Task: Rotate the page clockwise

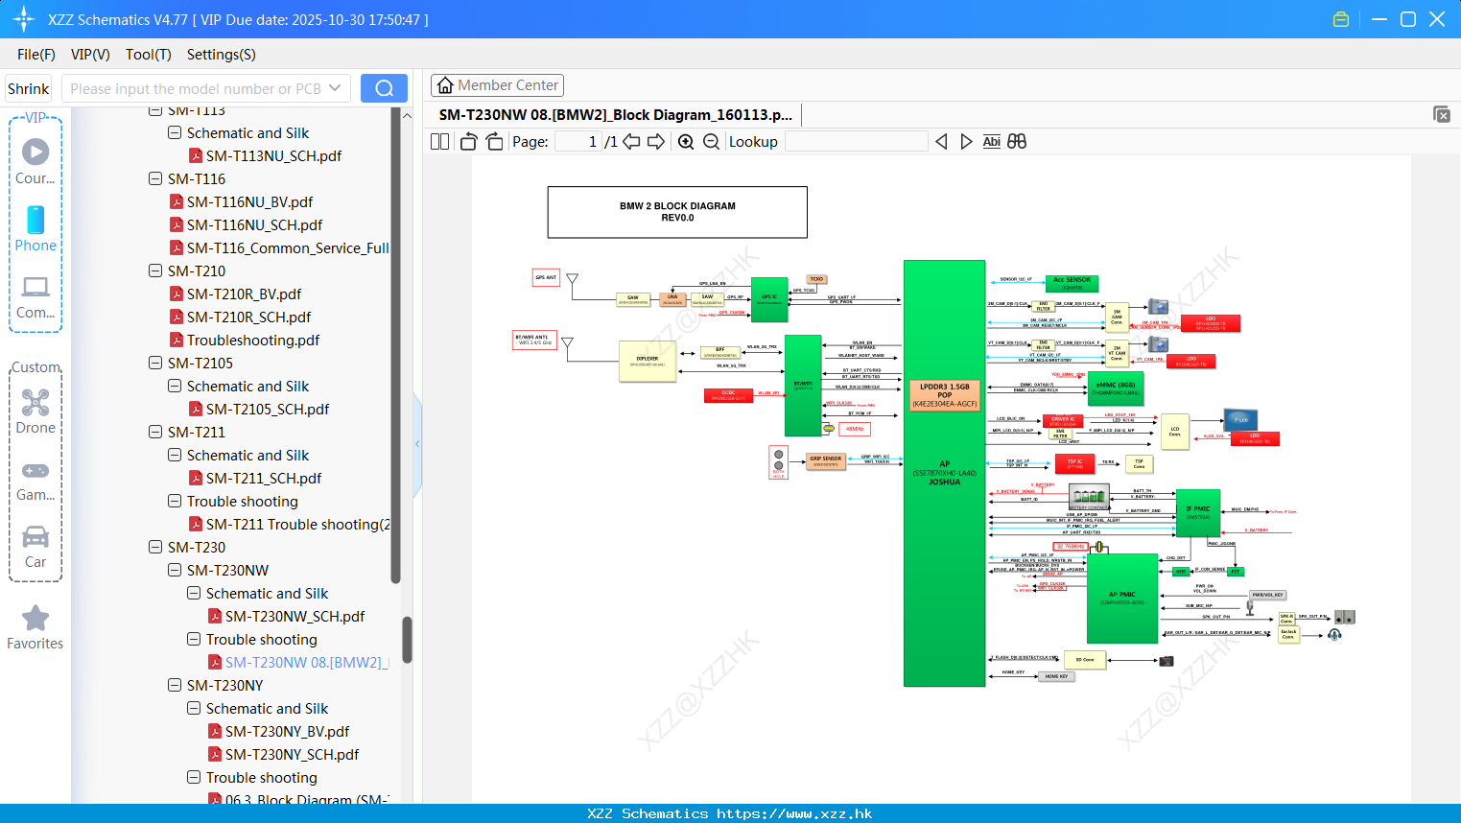Action: coord(494,141)
